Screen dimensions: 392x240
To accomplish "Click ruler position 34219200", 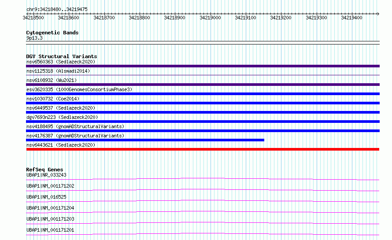I will (281, 18).
